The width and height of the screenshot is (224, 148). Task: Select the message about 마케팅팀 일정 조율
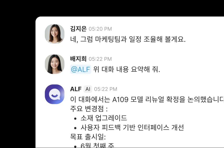coord(128,39)
